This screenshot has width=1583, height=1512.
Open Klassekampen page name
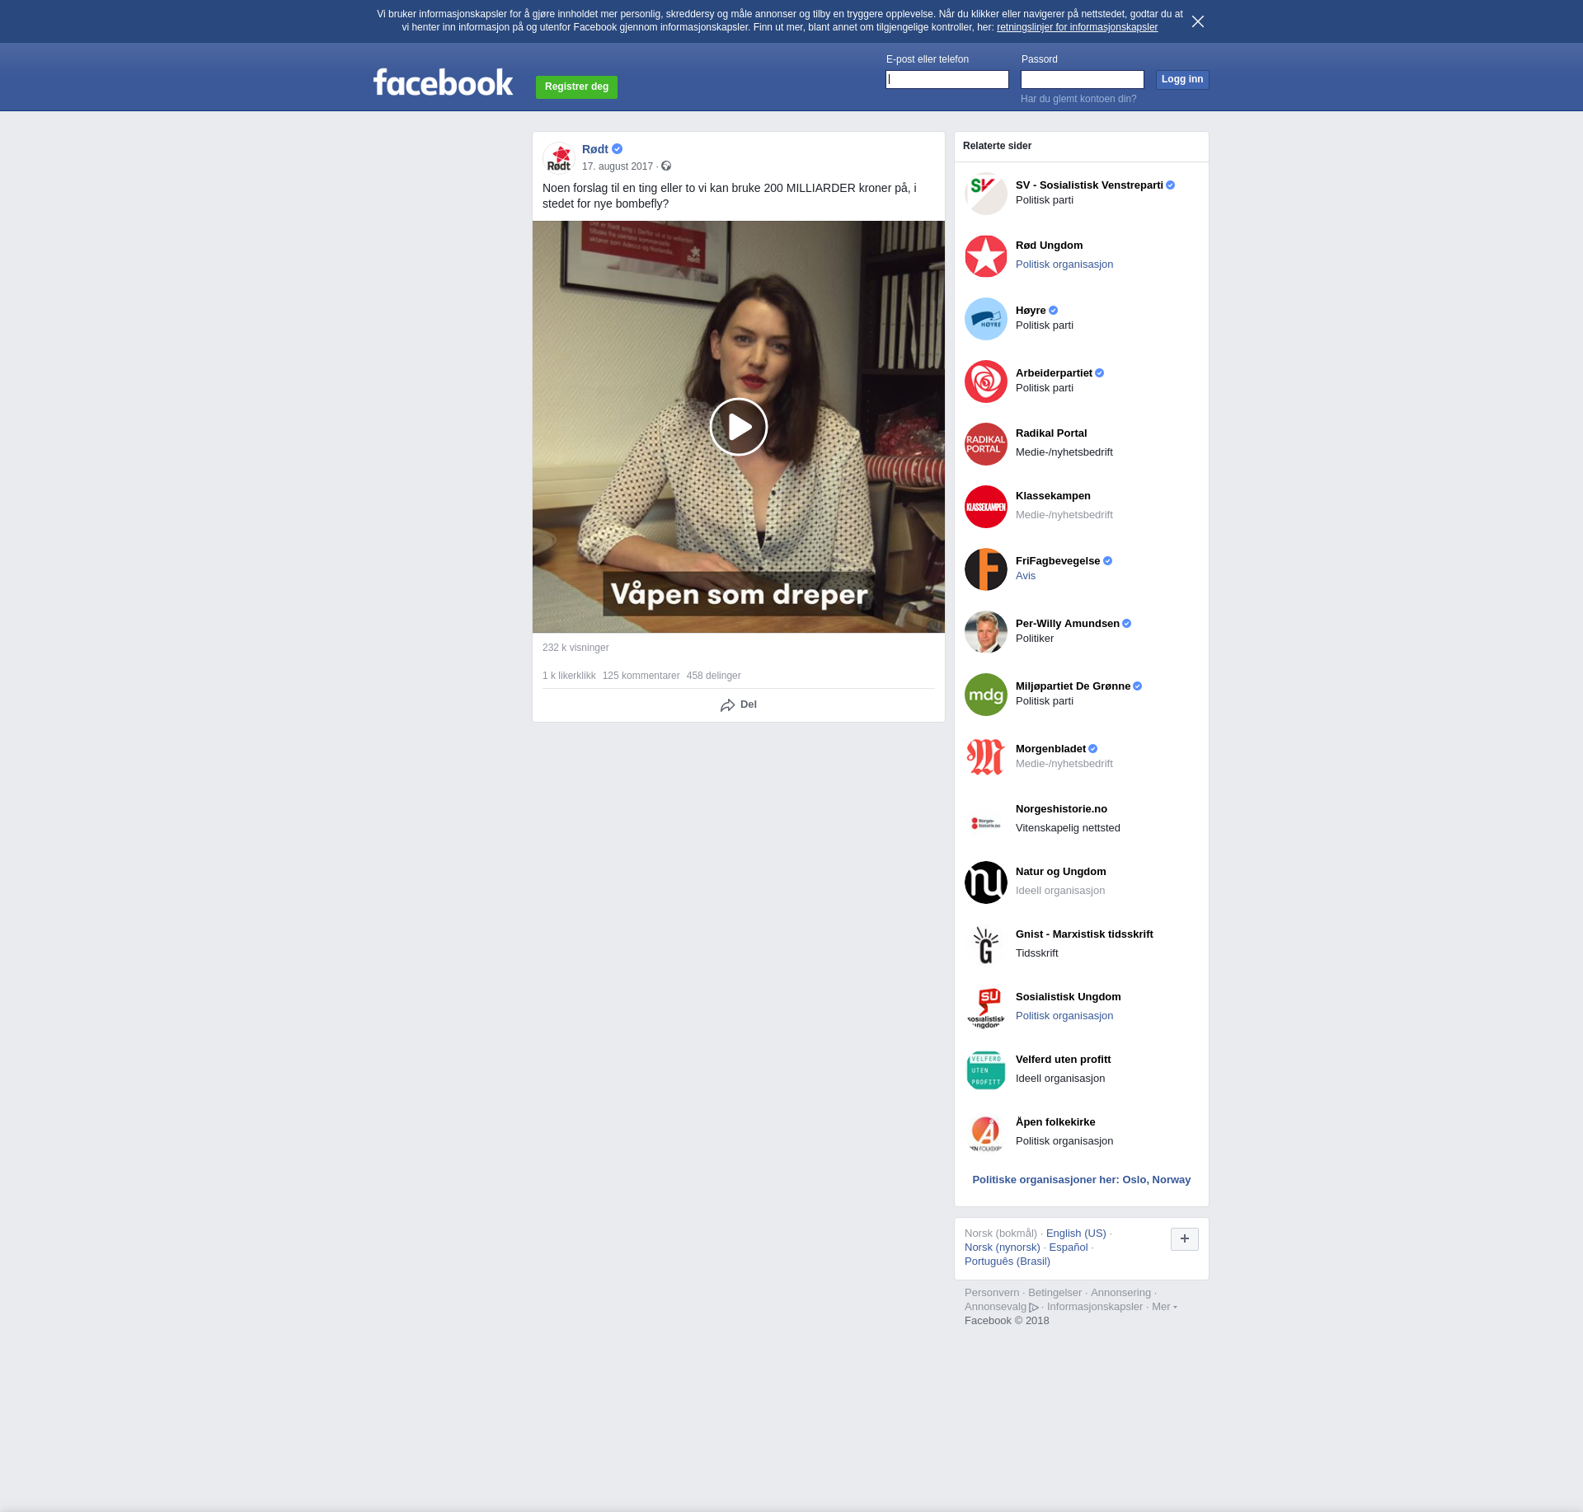tap(1053, 496)
